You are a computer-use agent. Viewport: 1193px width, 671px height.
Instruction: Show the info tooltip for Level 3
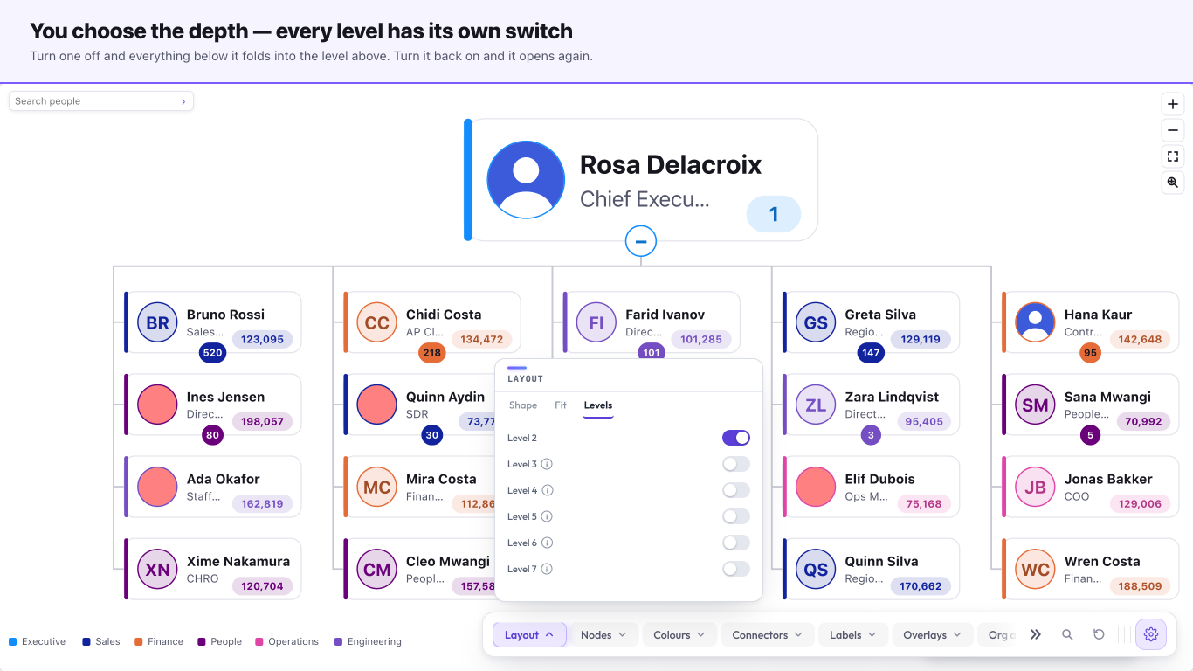[547, 464]
